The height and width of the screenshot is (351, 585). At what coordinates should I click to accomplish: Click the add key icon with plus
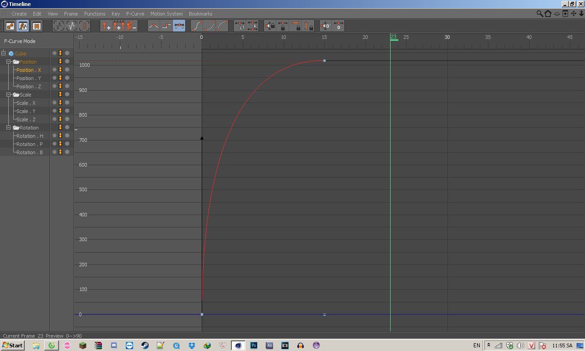[106, 26]
